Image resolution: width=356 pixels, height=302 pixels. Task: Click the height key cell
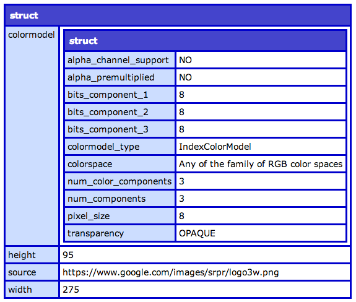click(32, 255)
